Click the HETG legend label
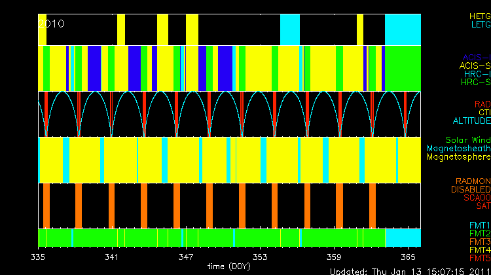The width and height of the screenshot is (491, 275). coord(479,16)
